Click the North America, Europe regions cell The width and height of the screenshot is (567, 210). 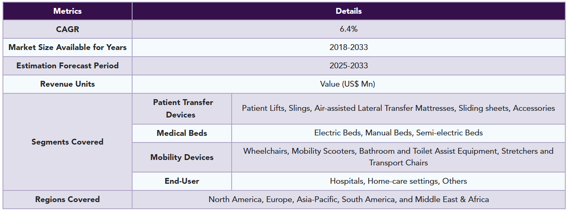pos(349,200)
